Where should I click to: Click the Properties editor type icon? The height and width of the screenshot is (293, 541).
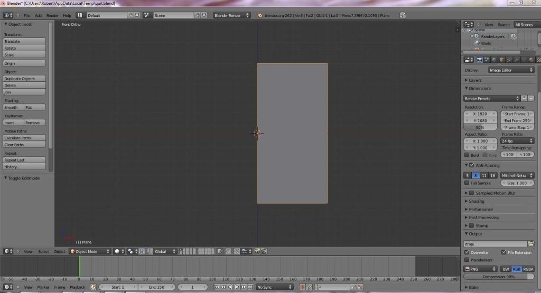click(x=469, y=60)
